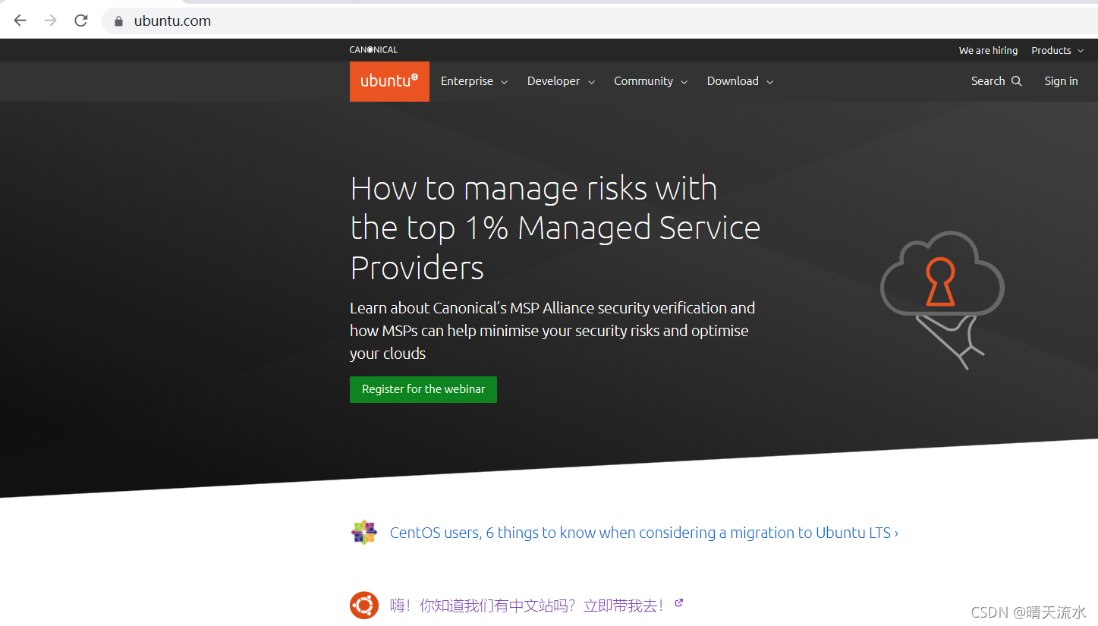Expand the Download menu
1098x626 pixels.
click(x=740, y=81)
